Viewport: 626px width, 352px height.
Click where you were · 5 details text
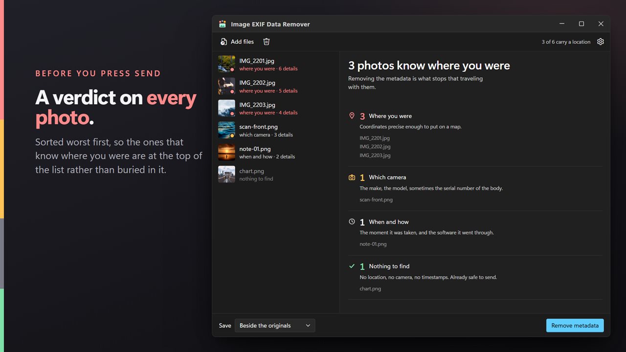pyautogui.click(x=268, y=91)
